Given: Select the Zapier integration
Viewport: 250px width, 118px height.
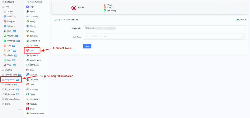Looking at the screenshot, I should click(31, 85).
